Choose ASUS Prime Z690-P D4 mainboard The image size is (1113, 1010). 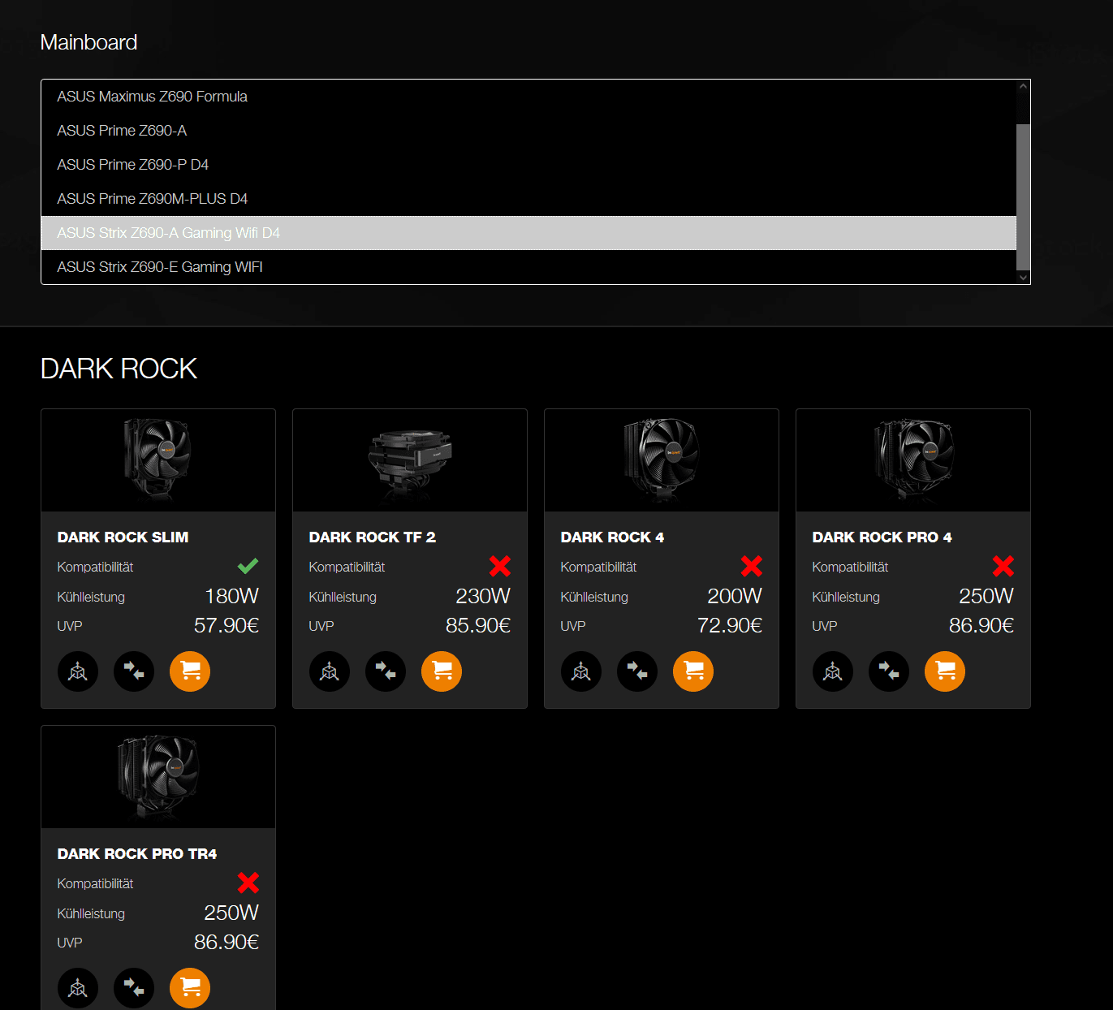click(x=528, y=165)
